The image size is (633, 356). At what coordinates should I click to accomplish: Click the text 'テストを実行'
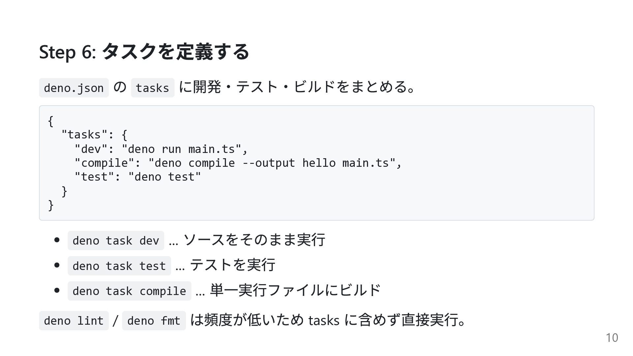233,265
